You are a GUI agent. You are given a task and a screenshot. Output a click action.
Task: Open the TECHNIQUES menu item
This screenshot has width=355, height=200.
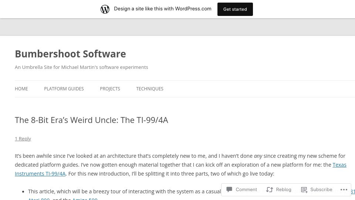coord(150,89)
